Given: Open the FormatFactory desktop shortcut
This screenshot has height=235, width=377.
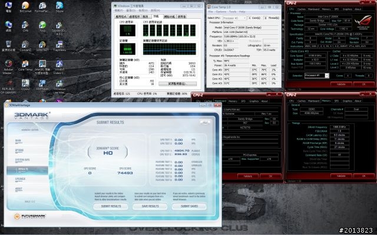Looking at the screenshot, I should click(42, 7).
